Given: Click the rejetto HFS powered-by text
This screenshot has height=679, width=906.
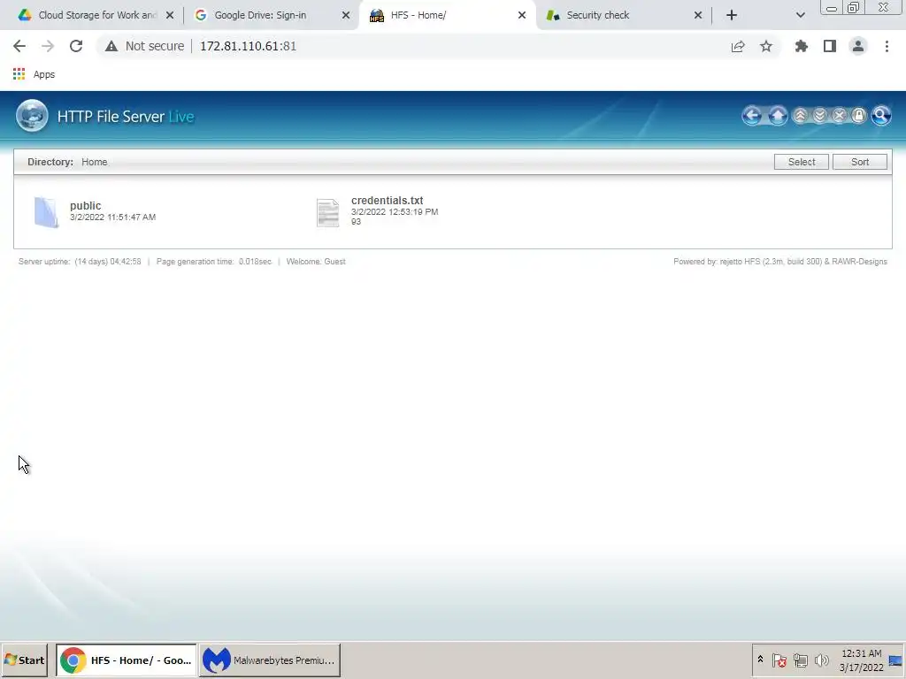Looking at the screenshot, I should tap(780, 262).
